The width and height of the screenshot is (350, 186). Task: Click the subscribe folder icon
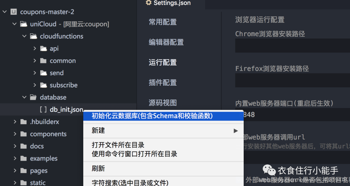click(x=43, y=85)
